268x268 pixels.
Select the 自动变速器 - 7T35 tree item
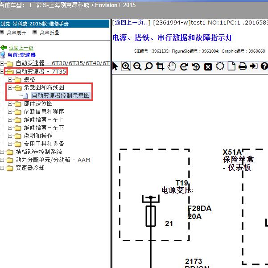41,71
